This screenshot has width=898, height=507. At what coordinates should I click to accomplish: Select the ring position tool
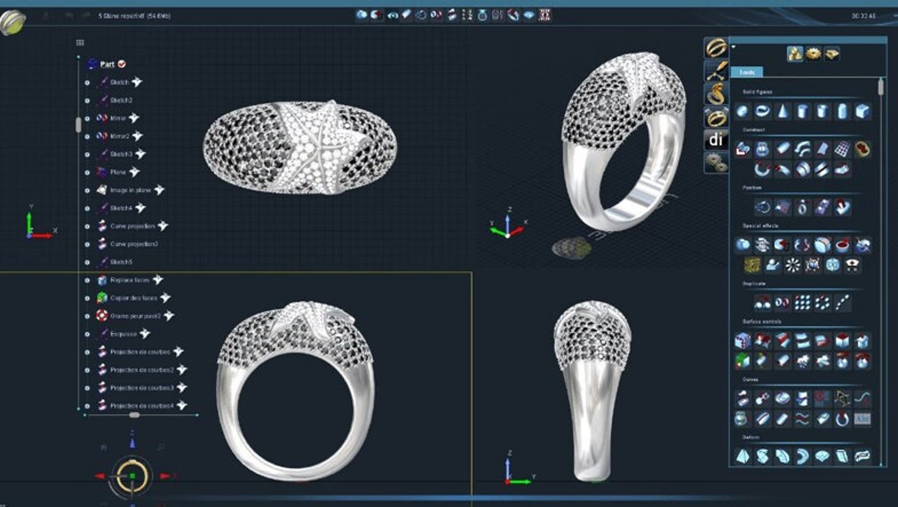(802, 207)
